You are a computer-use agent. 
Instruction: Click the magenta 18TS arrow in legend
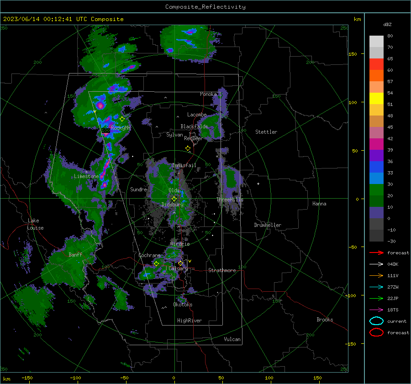point(376,310)
